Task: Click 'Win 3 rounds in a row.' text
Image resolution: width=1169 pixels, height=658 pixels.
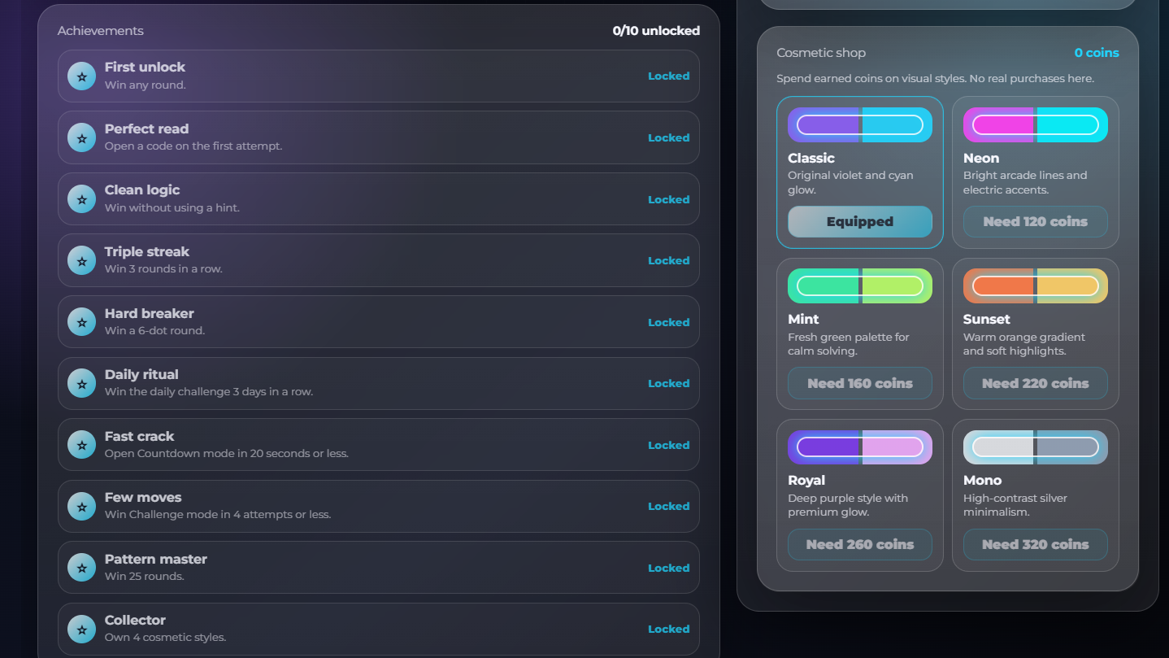Action: pyautogui.click(x=163, y=269)
